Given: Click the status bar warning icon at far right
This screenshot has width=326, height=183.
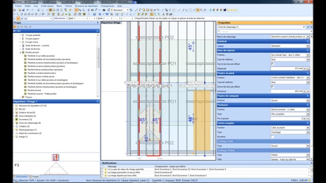Looking at the screenshot, I should pos(309,180).
